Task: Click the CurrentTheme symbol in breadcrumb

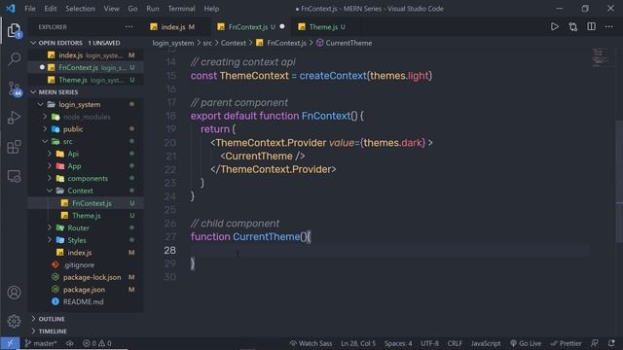Action: tap(344, 43)
